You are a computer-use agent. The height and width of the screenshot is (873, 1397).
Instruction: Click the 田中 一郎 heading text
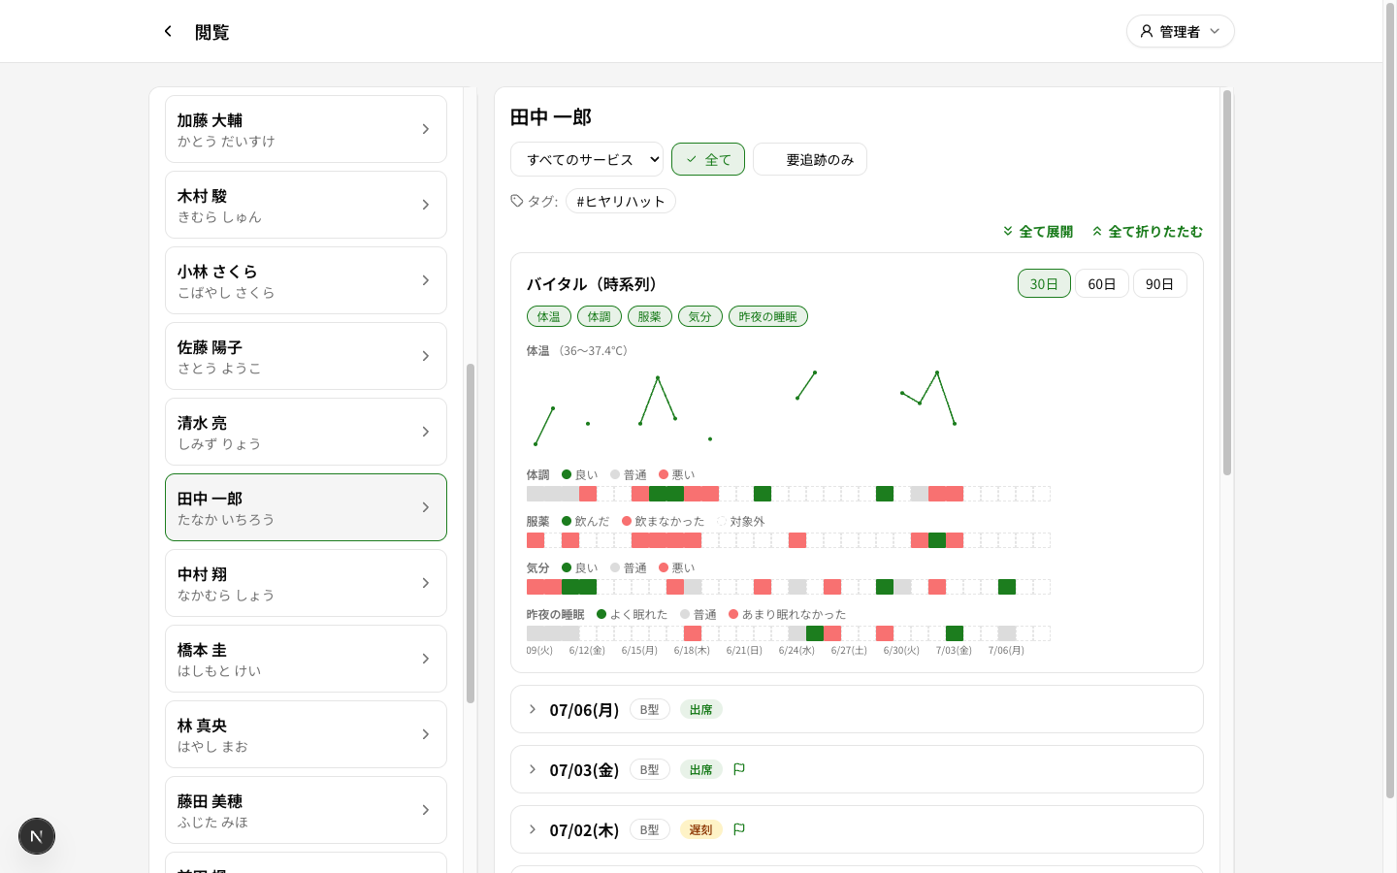coord(551,117)
